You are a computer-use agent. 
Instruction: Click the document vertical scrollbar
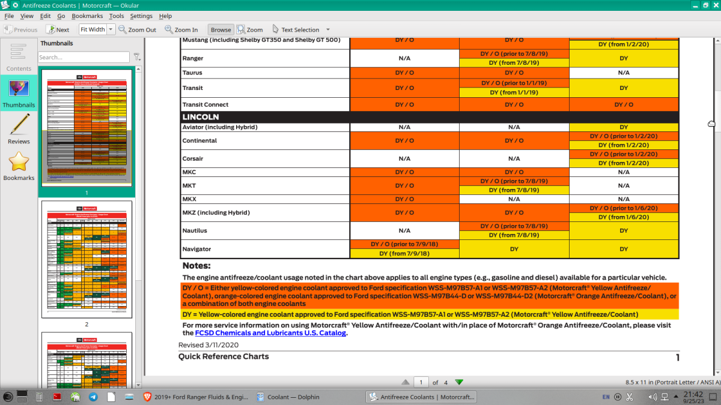[x=717, y=207]
